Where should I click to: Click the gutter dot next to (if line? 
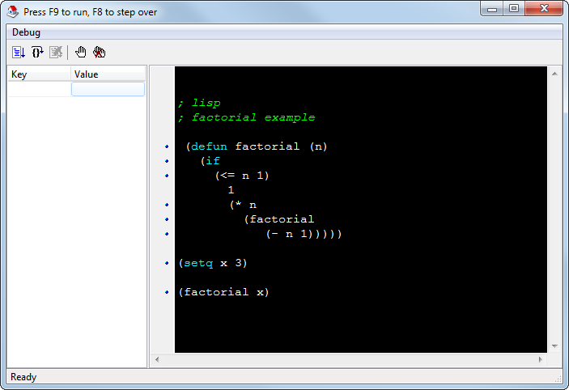tap(167, 161)
